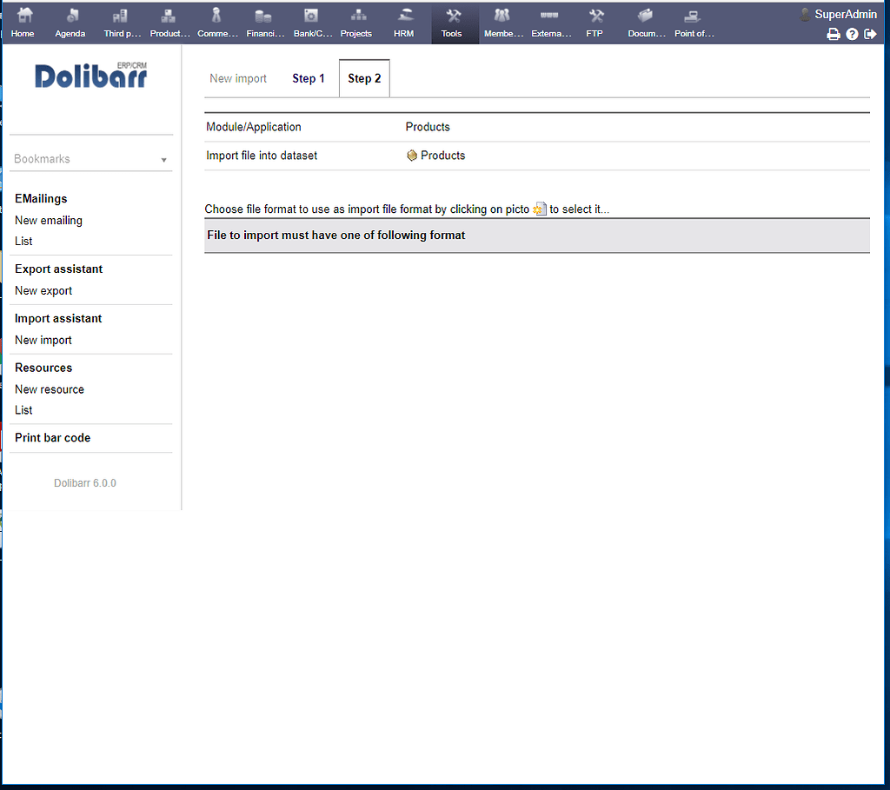Open the Point of sale module

point(694,23)
